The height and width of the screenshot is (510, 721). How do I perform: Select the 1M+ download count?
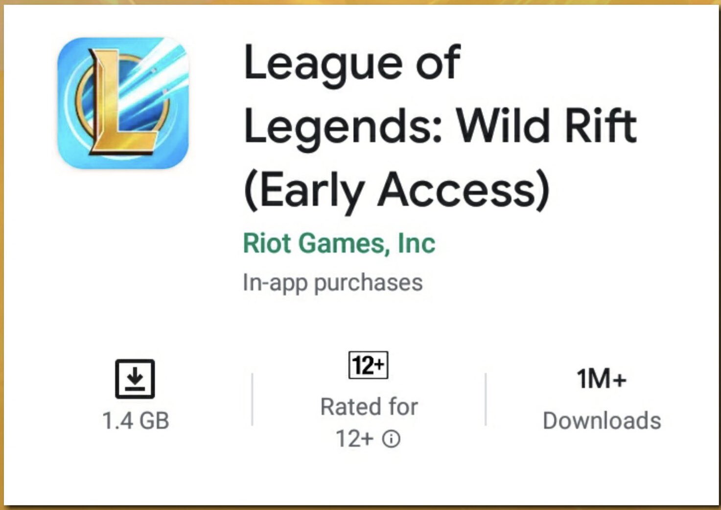coord(602,379)
